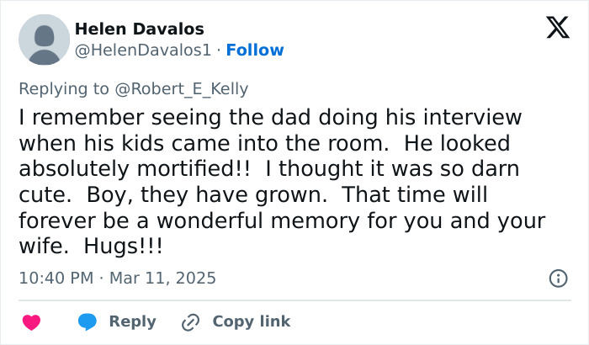Open Helen Davalos's profile avatar
The width and height of the screenshot is (589, 345).
click(43, 40)
